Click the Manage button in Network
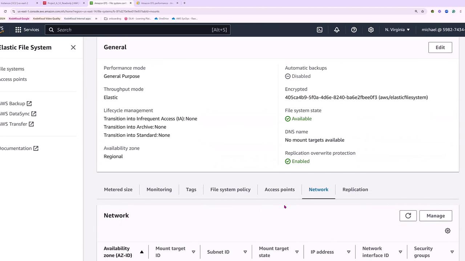The height and width of the screenshot is (261, 465). [x=436, y=216]
